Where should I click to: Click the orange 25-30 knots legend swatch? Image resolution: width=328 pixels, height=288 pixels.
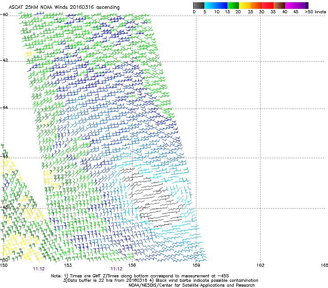click(x=256, y=5)
